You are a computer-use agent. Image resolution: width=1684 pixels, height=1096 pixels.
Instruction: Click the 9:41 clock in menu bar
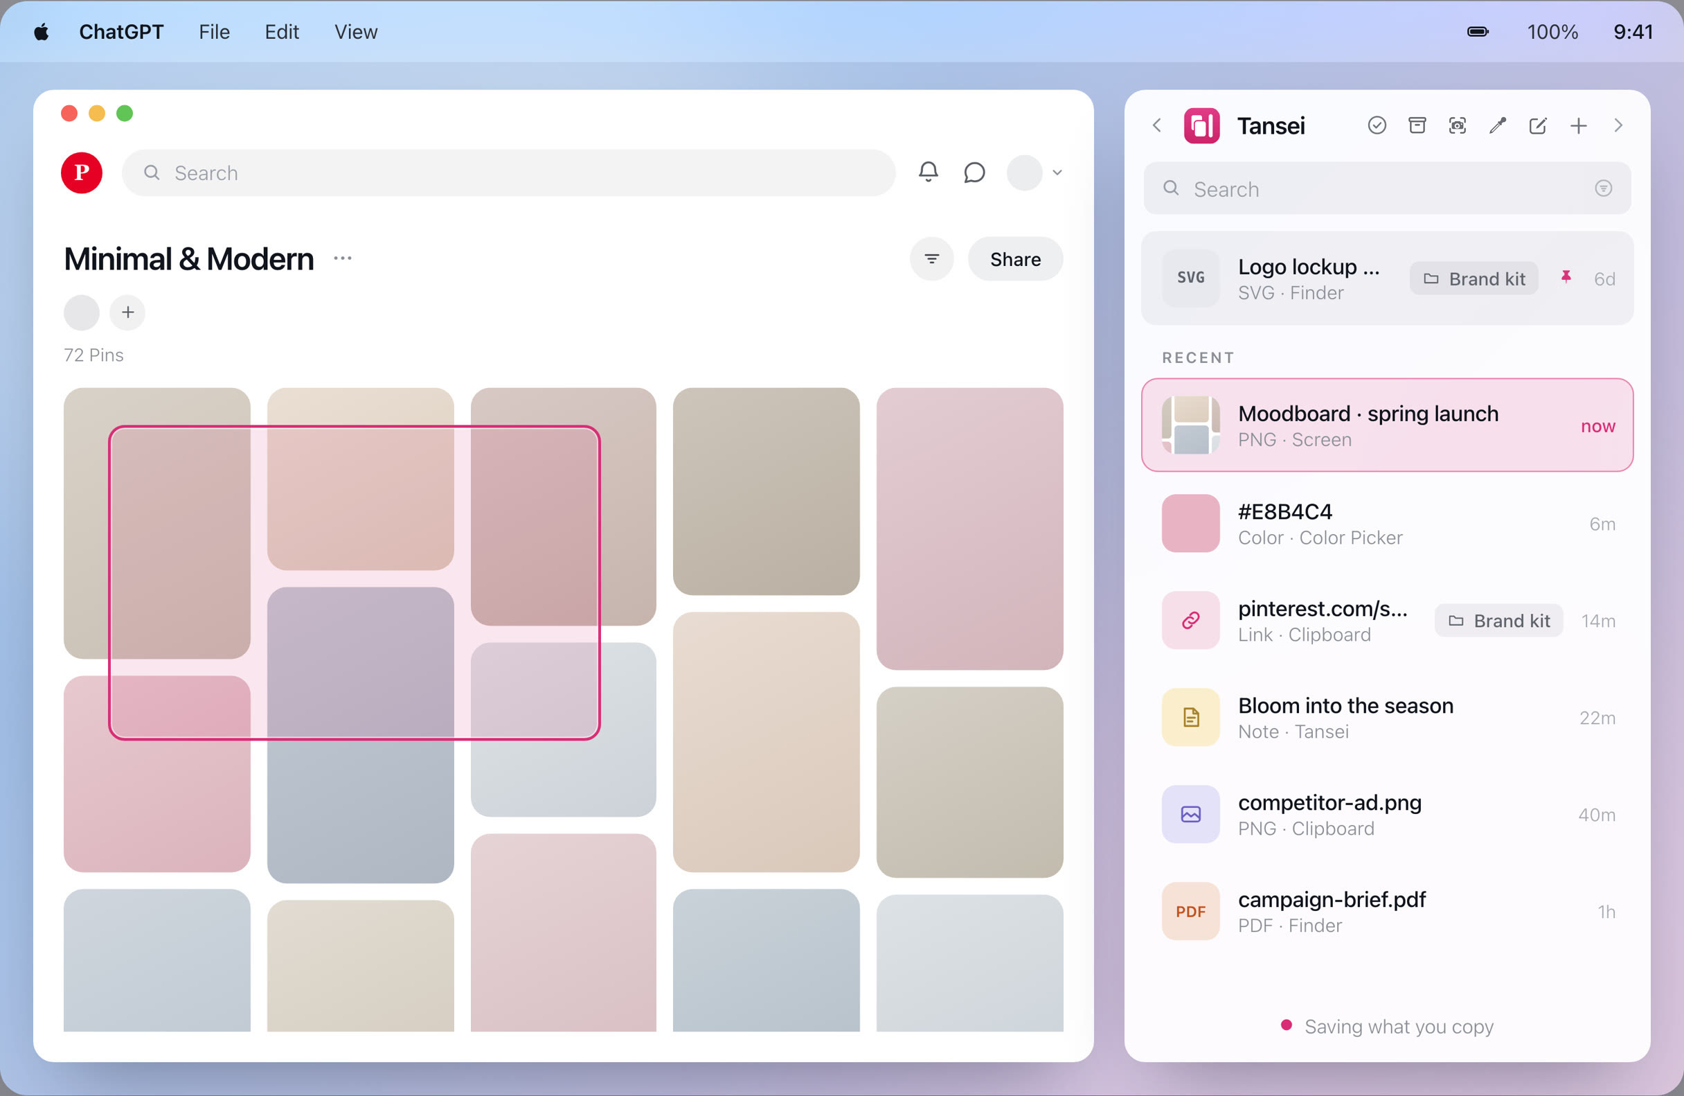[x=1633, y=32]
